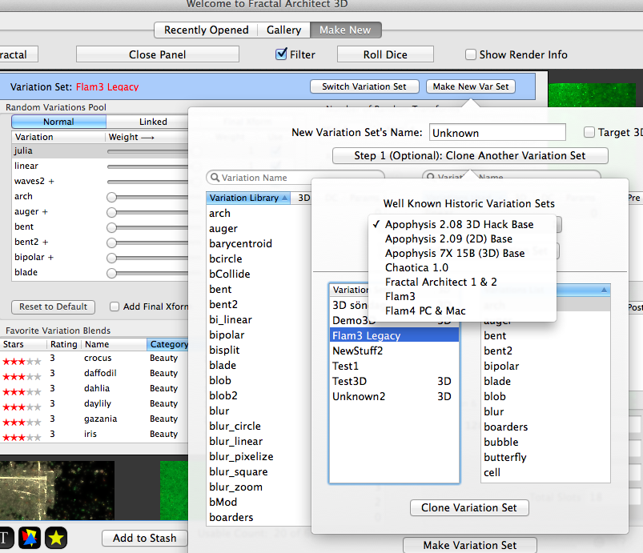643x553 pixels.
Task: Choose Fractal Architect 1 & 2
Action: (462, 282)
